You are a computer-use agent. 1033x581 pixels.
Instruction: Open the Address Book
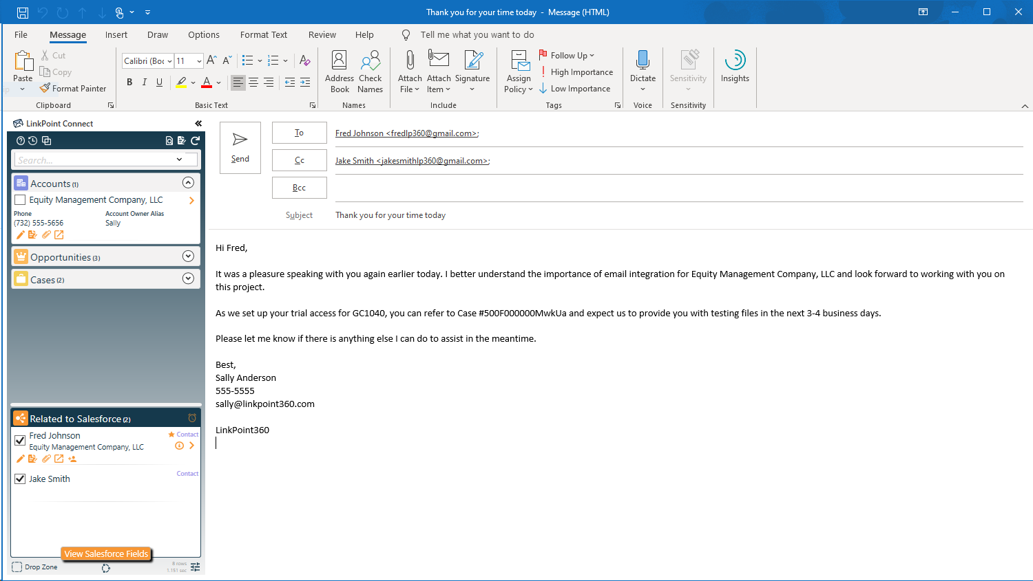click(340, 72)
